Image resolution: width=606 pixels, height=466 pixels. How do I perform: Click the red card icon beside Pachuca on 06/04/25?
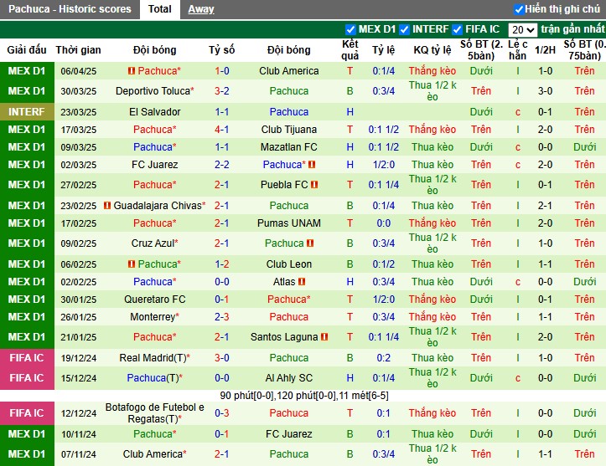pyautogui.click(x=132, y=71)
